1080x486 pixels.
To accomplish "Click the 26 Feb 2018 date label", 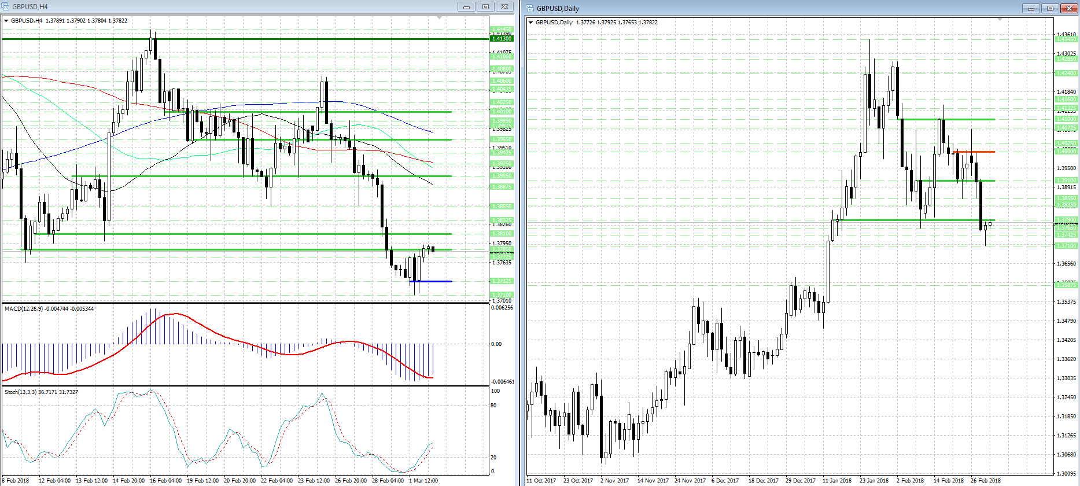I will click(x=986, y=481).
